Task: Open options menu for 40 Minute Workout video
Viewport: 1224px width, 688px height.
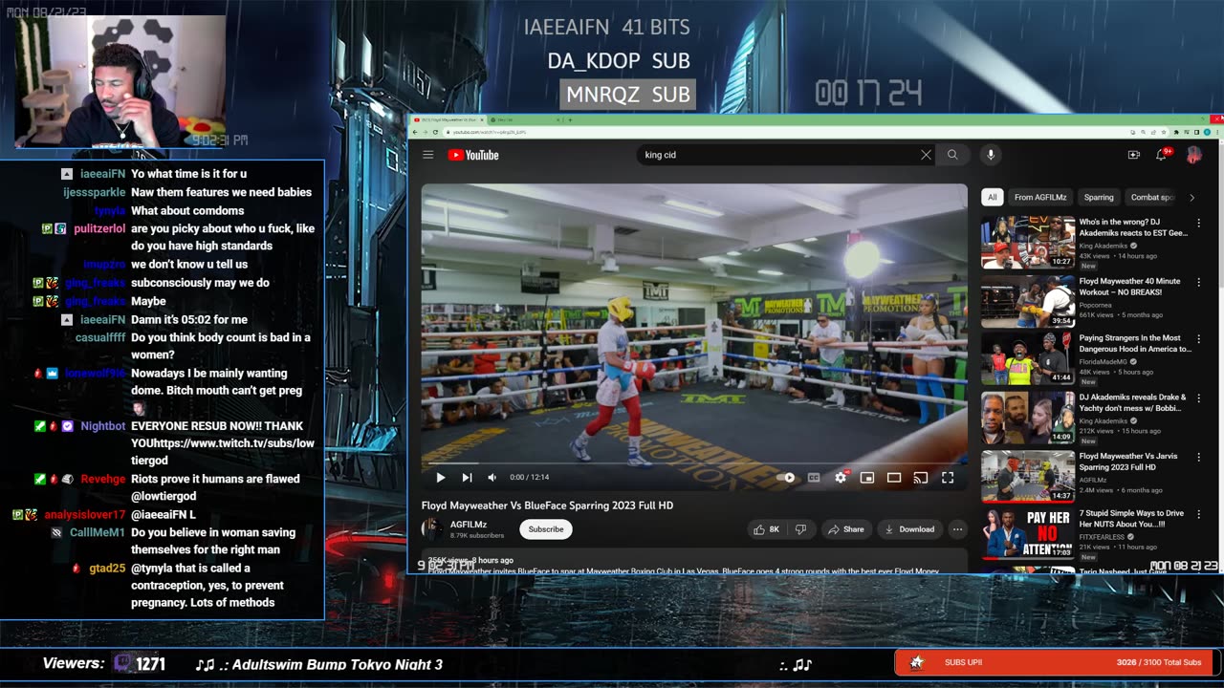Action: click(1198, 282)
